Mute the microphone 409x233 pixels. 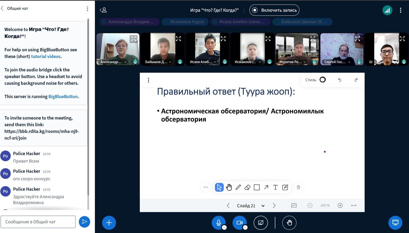coord(218,223)
